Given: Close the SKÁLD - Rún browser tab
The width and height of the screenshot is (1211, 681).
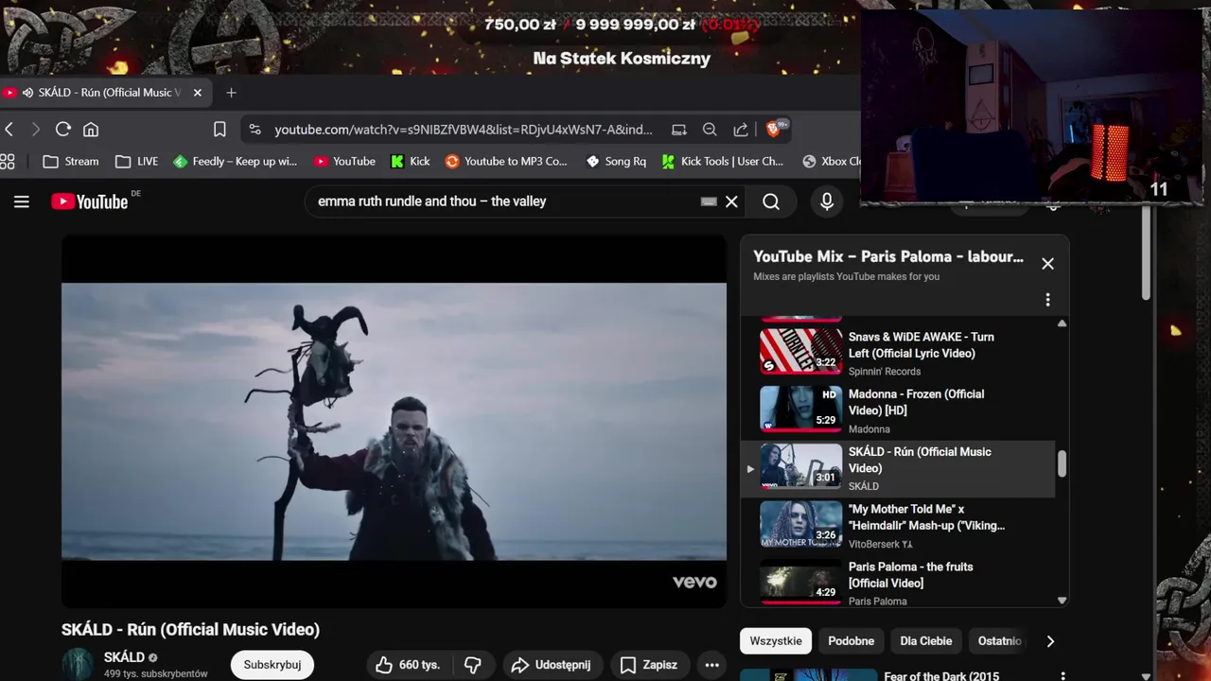Looking at the screenshot, I should click(197, 93).
